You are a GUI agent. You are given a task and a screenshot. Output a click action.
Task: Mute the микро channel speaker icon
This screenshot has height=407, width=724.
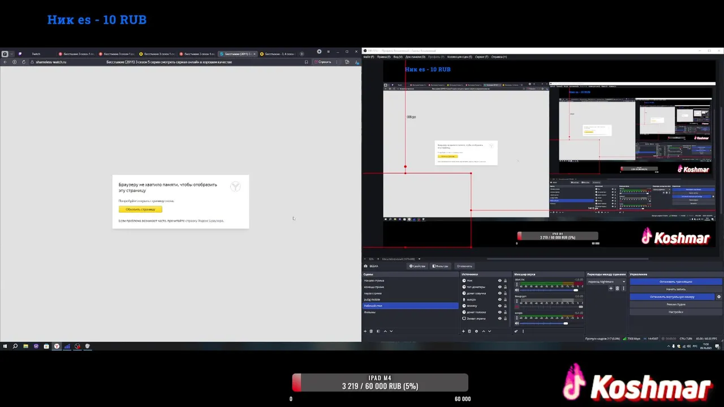click(x=516, y=323)
